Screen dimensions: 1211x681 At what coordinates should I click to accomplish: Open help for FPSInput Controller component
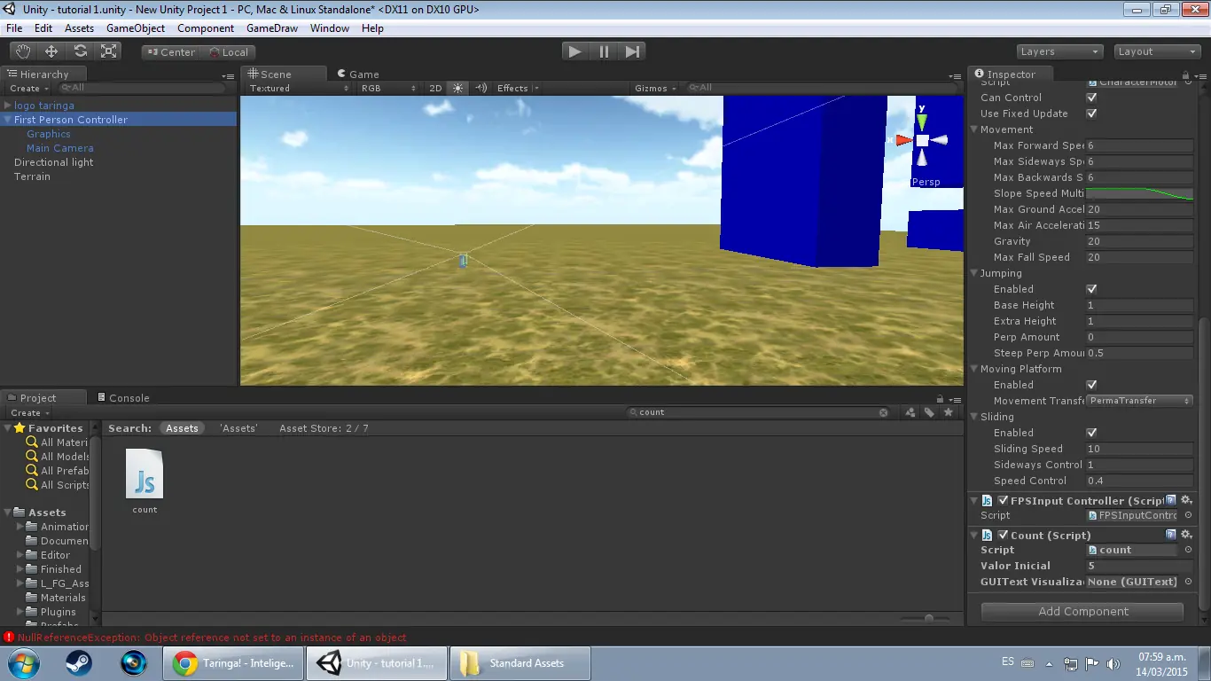[1171, 500]
